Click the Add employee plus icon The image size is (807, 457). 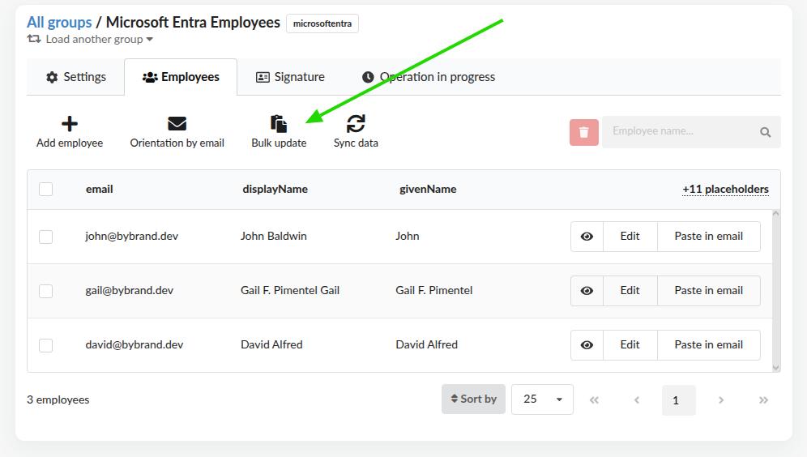pos(70,124)
